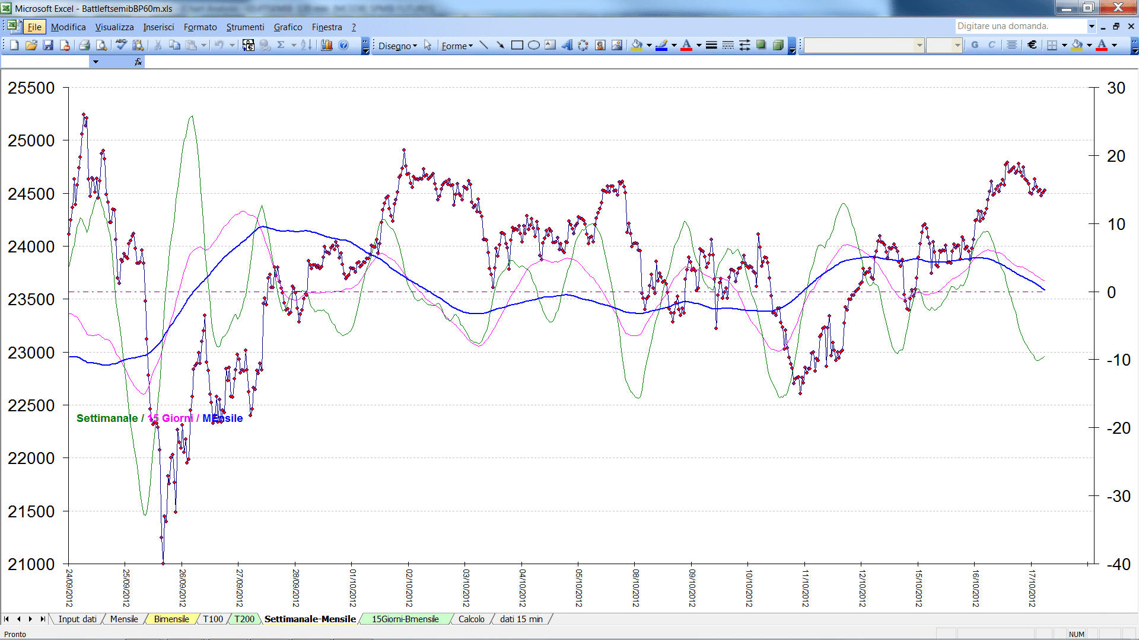The image size is (1139, 640).
Task: Go to the last sheet tab arrow
Action: coord(42,619)
